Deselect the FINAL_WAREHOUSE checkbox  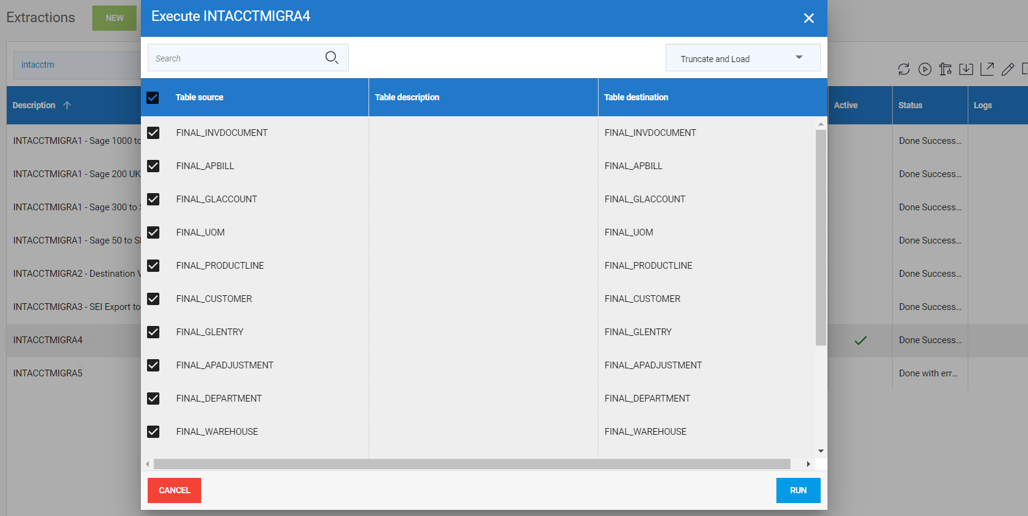point(153,432)
